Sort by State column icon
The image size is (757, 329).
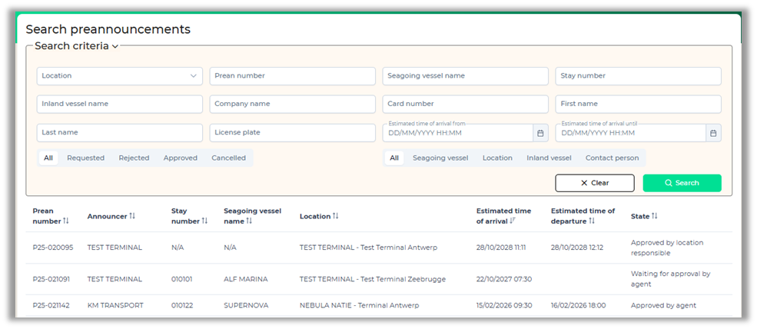coord(655,216)
